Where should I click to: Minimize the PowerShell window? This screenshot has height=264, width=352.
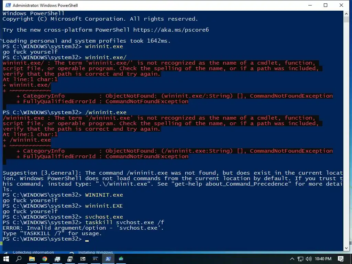(x=310, y=5)
